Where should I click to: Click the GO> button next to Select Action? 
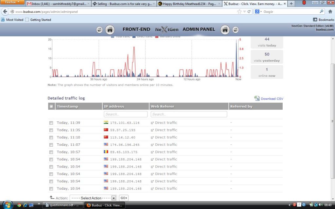(124, 198)
